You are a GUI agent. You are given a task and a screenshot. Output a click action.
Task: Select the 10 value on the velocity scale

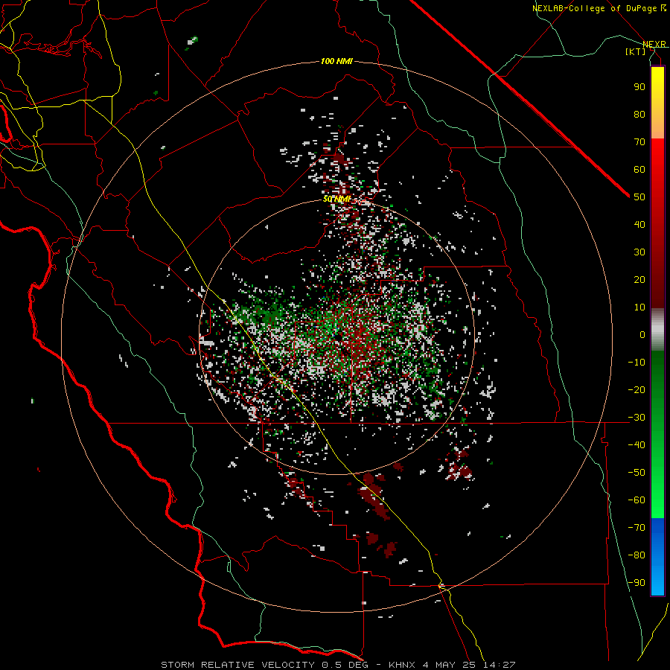639,307
